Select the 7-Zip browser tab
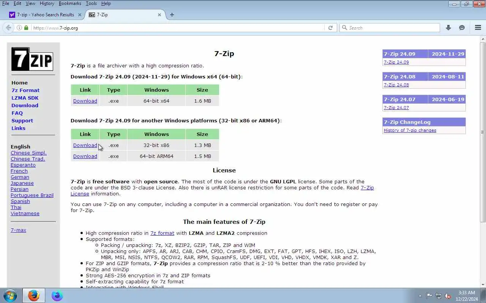This screenshot has height=303, width=486. [x=125, y=15]
